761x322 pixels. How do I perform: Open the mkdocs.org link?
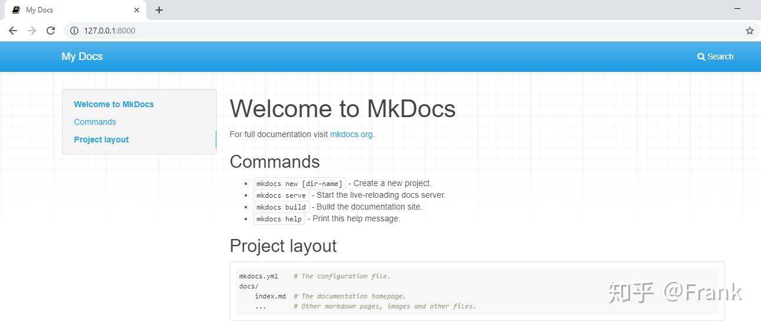click(x=351, y=134)
